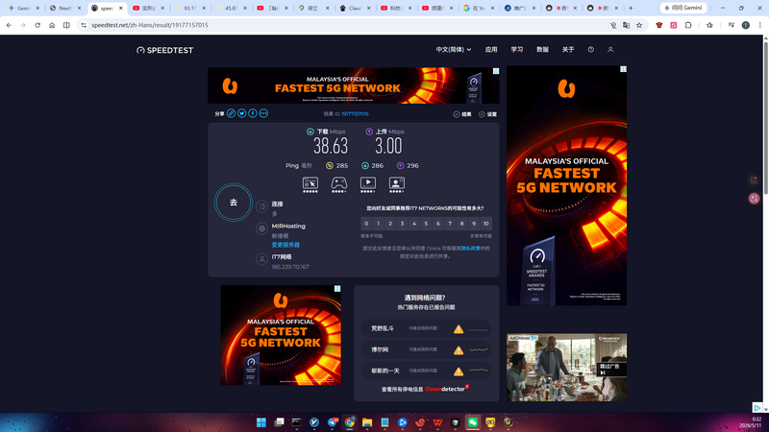Open the 学习 learn menu
Image resolution: width=769 pixels, height=432 pixels.
click(x=517, y=50)
